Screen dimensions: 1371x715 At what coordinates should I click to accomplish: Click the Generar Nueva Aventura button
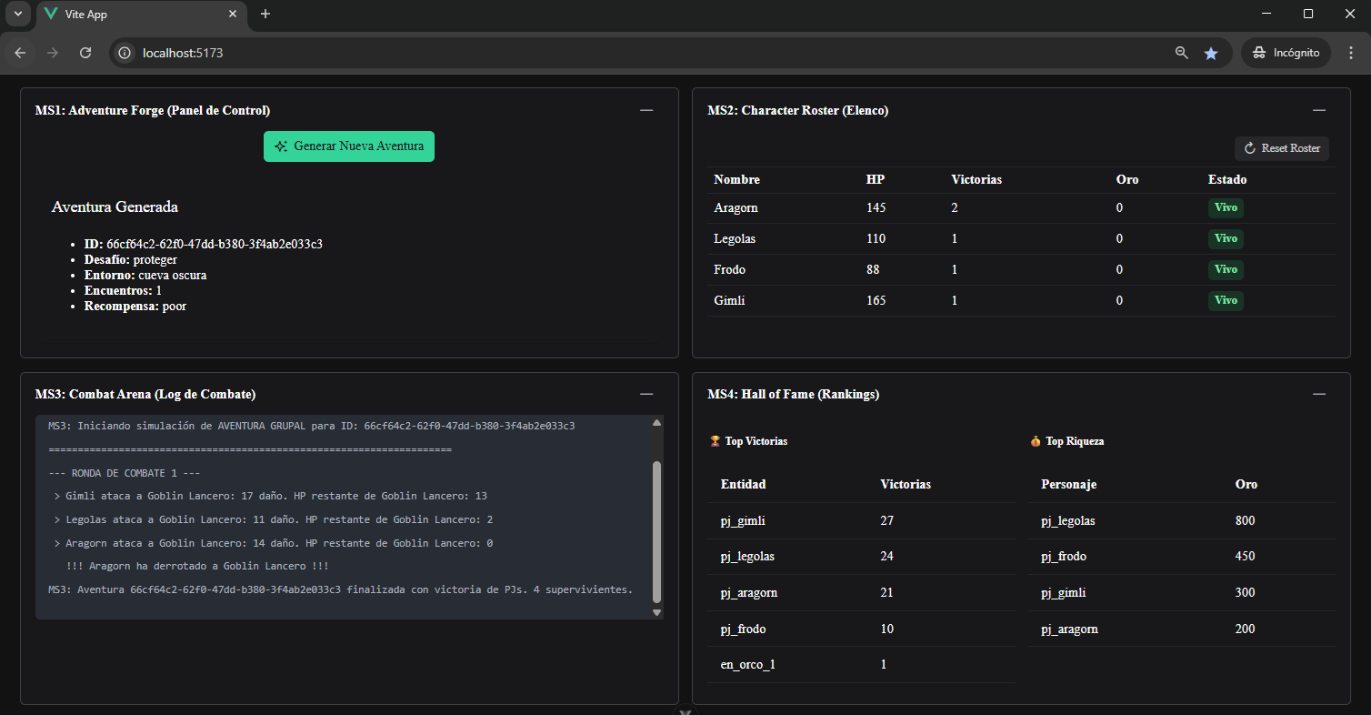coord(349,146)
